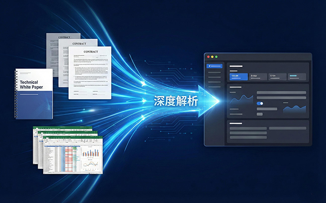Image resolution: width=326 pixels, height=203 pixels.
Task: Click the green maximize window dot
Action: (x=216, y=57)
